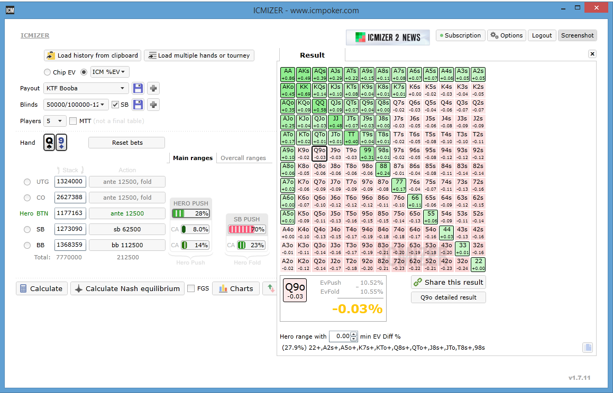
Task: Enable the MTT checkbox
Action: [x=72, y=121]
